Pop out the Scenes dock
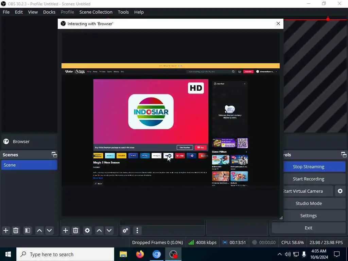The height and width of the screenshot is (261, 348). pos(54,155)
